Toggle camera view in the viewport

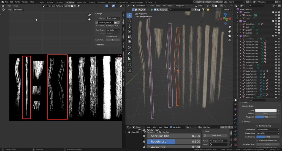230,36
